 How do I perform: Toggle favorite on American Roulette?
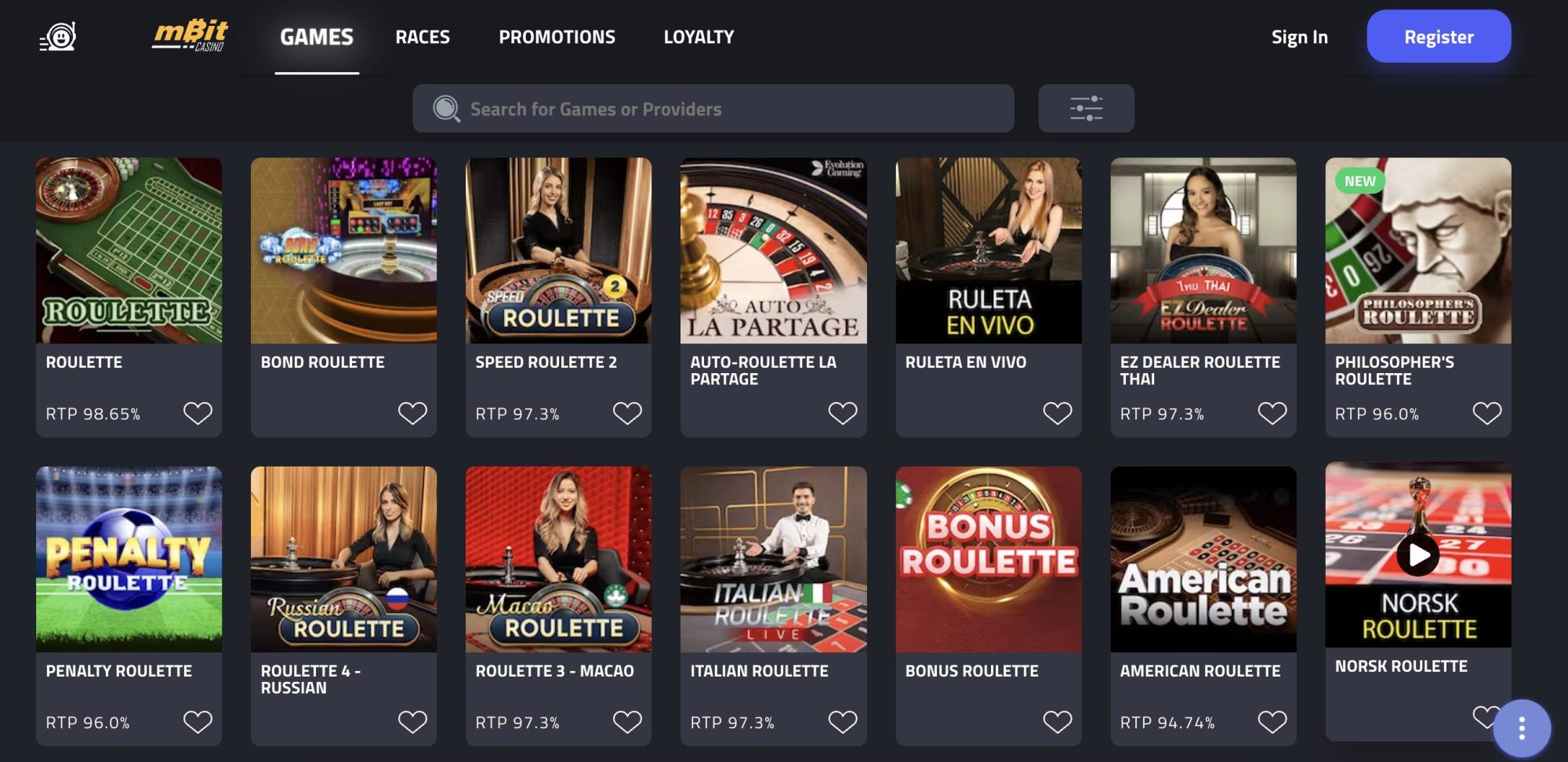1272,722
